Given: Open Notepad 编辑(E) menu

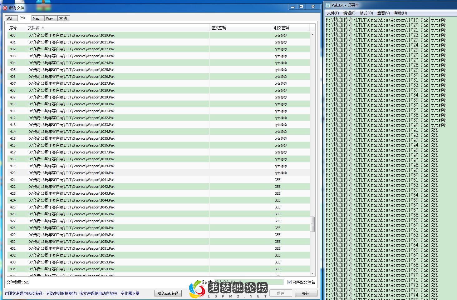Looking at the screenshot, I should tap(349, 13).
